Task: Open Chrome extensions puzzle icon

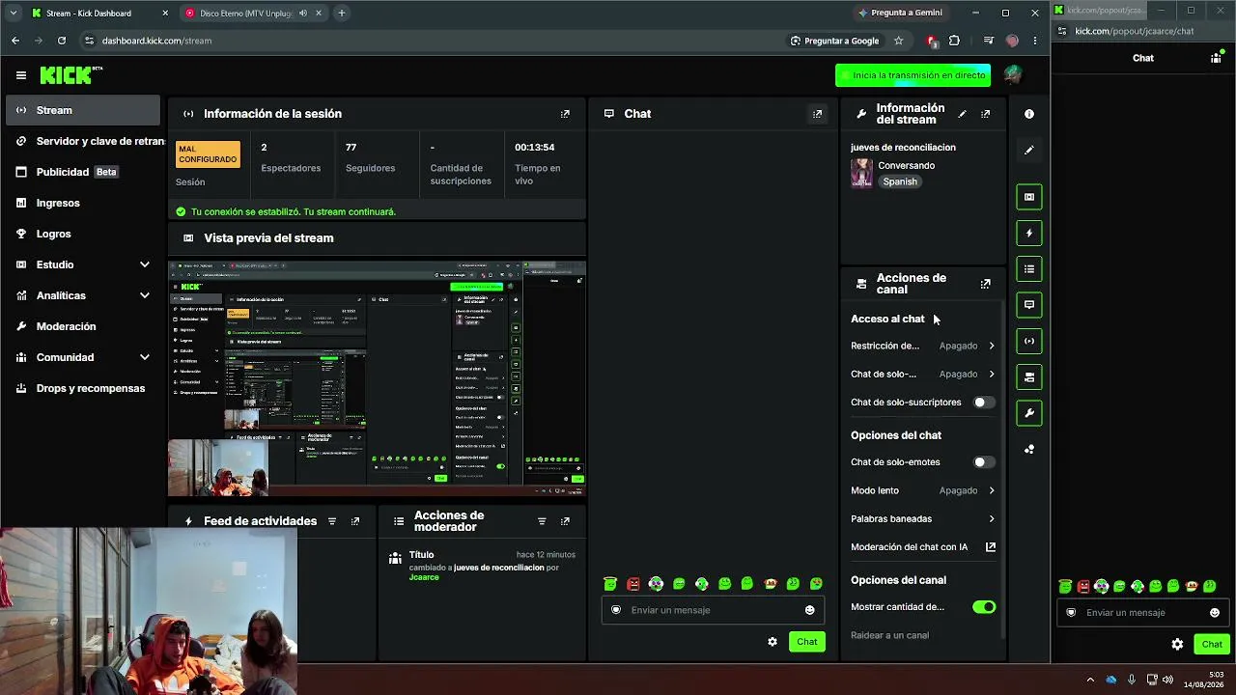Action: (954, 41)
